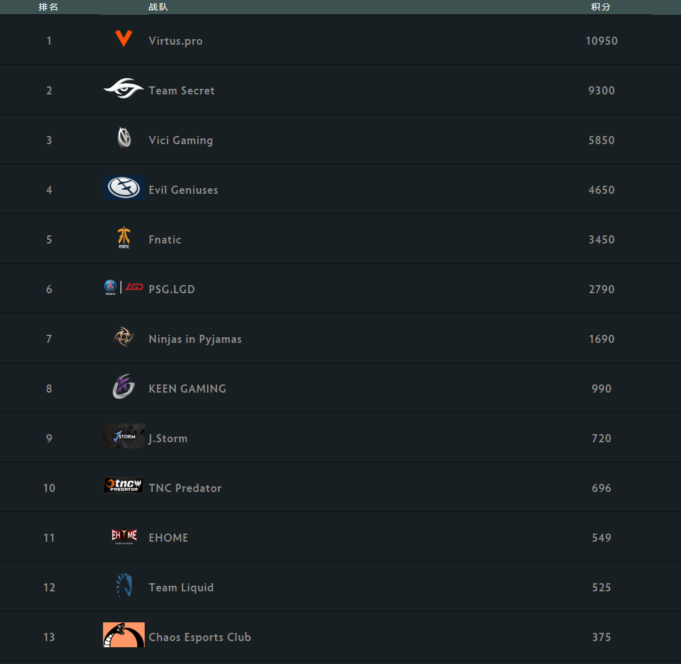Open the Evil Geniuses team name link
Image resolution: width=681 pixels, height=664 pixels.
tap(183, 190)
